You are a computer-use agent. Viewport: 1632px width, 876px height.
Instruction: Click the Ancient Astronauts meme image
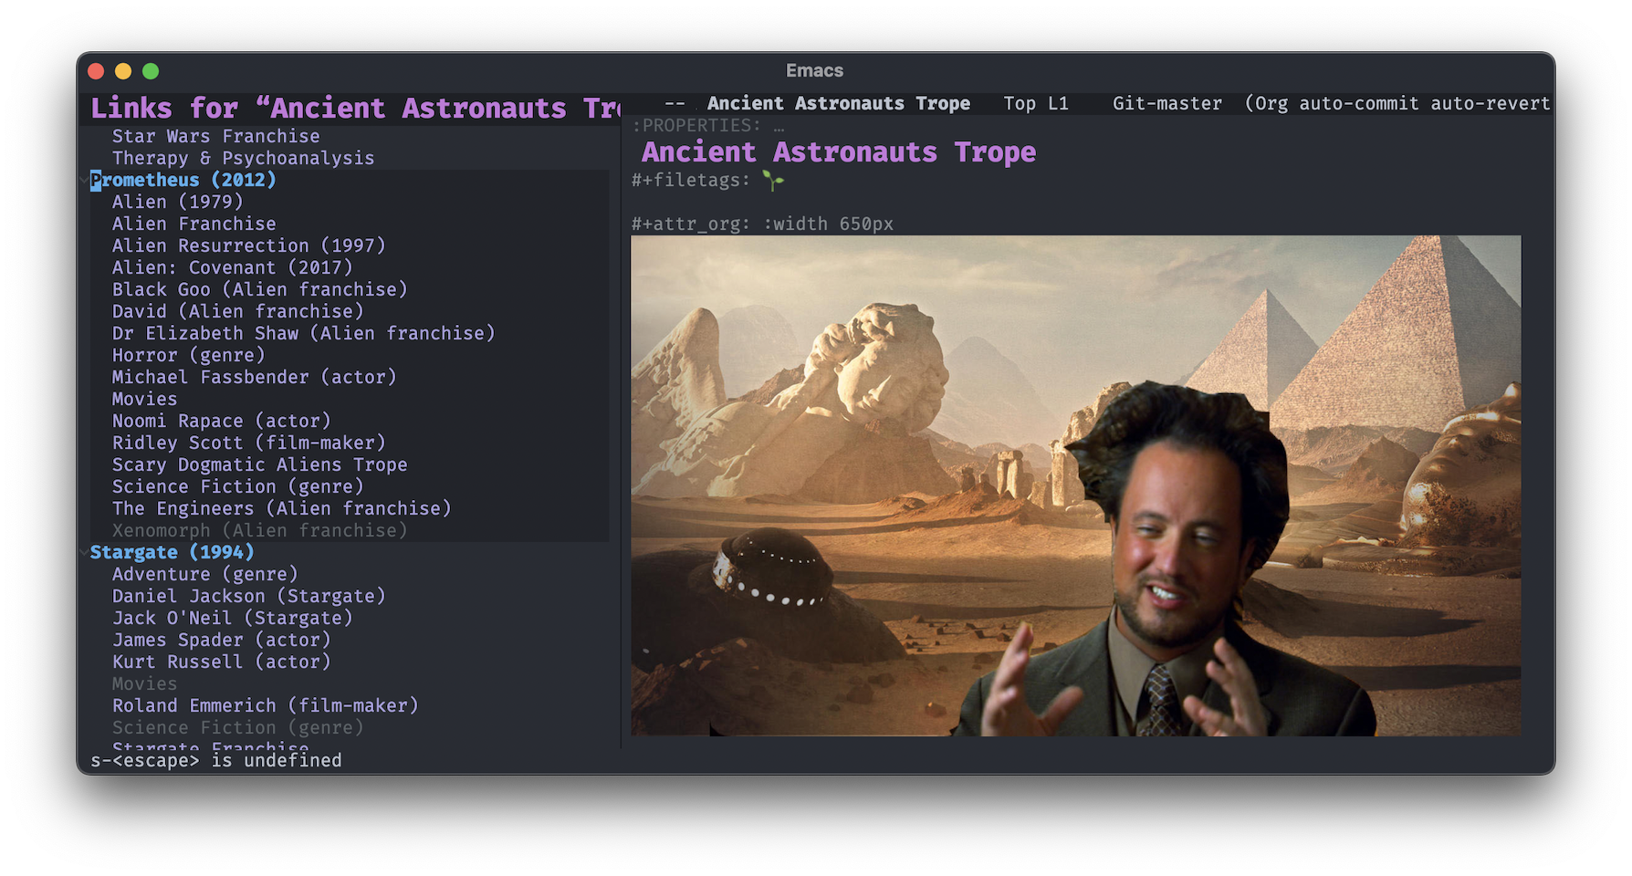click(1076, 485)
